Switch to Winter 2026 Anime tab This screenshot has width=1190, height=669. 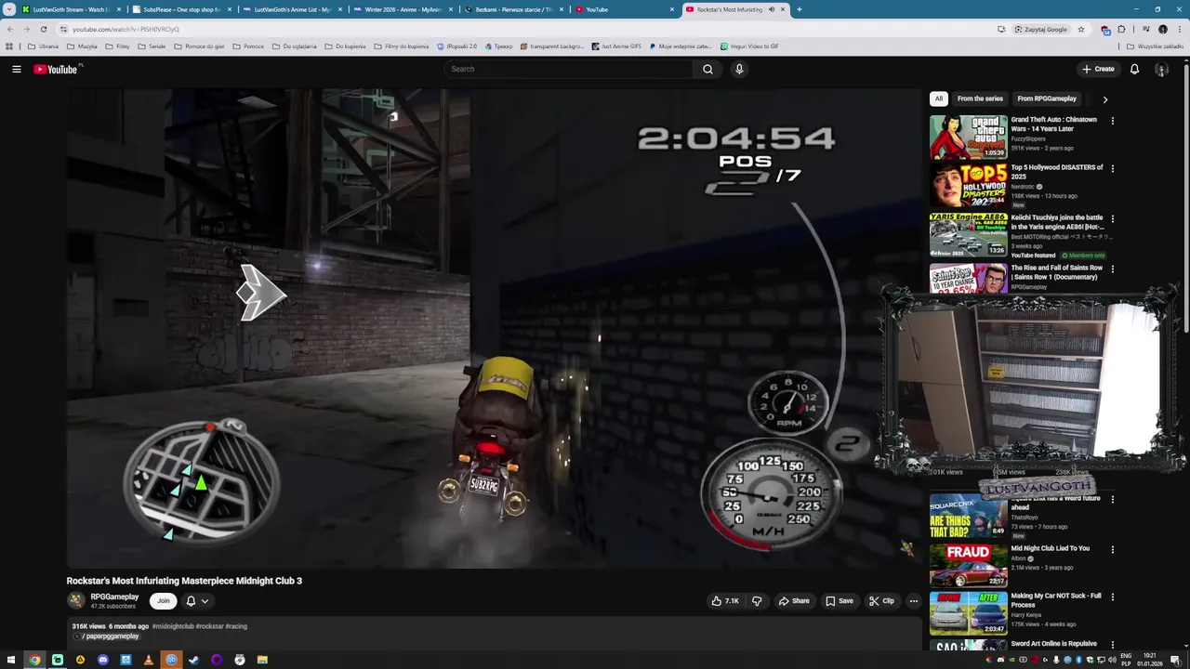coord(403,9)
